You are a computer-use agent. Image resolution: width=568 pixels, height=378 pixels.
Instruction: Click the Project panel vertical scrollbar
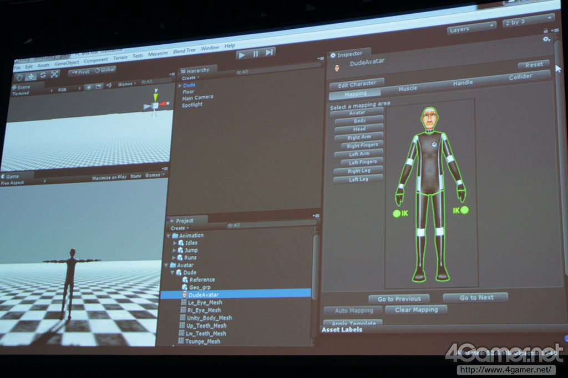[316, 260]
